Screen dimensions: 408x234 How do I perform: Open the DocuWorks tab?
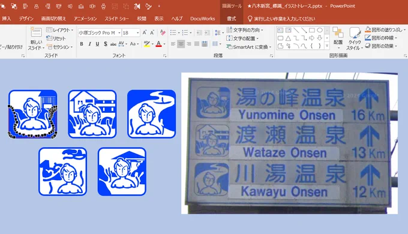pyautogui.click(x=202, y=19)
